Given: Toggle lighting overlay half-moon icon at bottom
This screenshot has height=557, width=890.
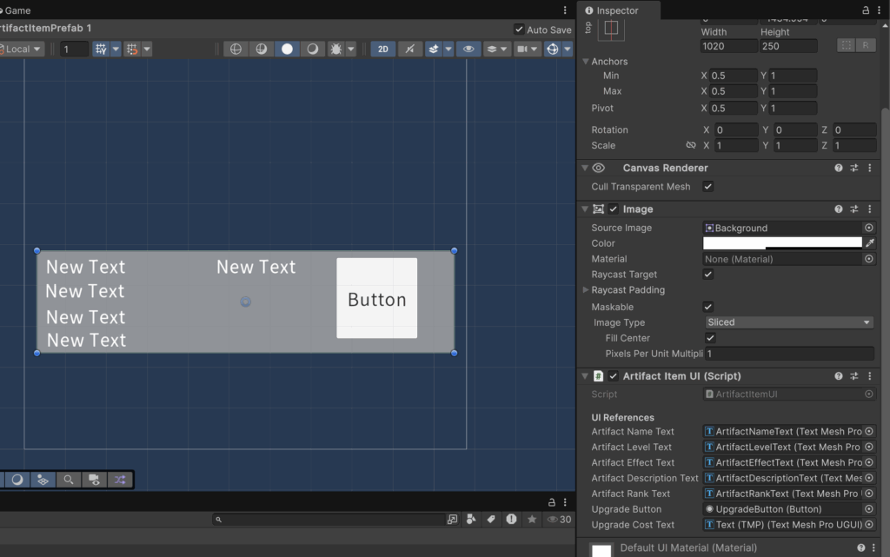Looking at the screenshot, I should (x=17, y=480).
